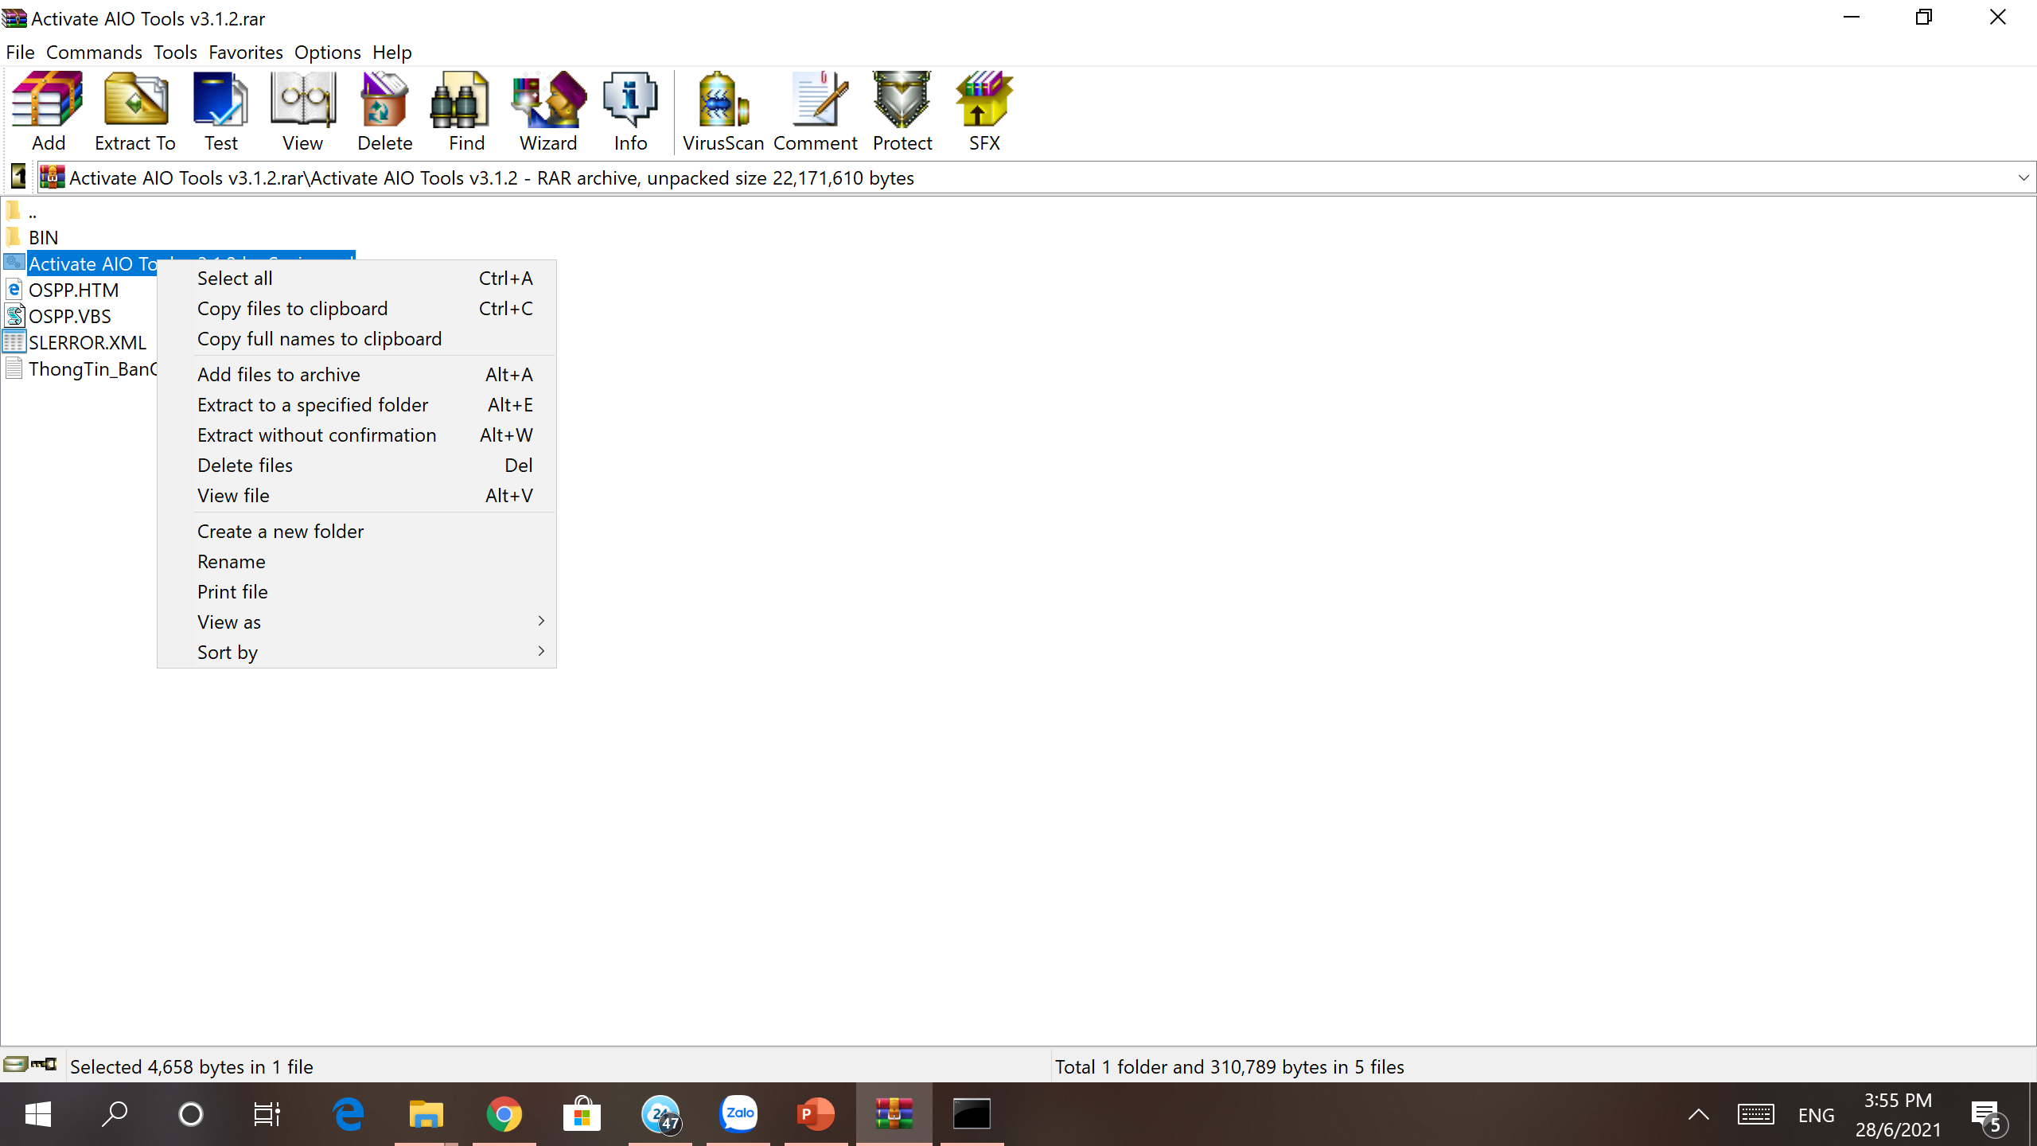The height and width of the screenshot is (1146, 2037).
Task: Open the Find binoculars tool
Action: (466, 111)
